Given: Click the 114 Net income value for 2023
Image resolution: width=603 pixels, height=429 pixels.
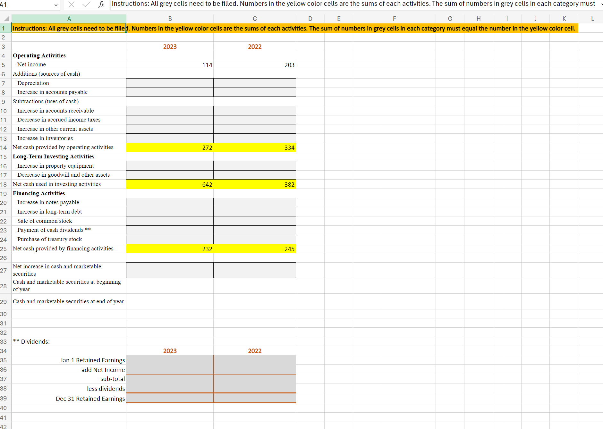Looking at the screenshot, I should tap(170, 64).
